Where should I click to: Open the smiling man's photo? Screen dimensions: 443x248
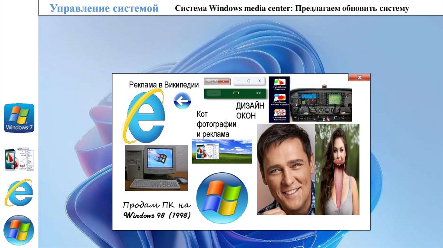coord(286,169)
